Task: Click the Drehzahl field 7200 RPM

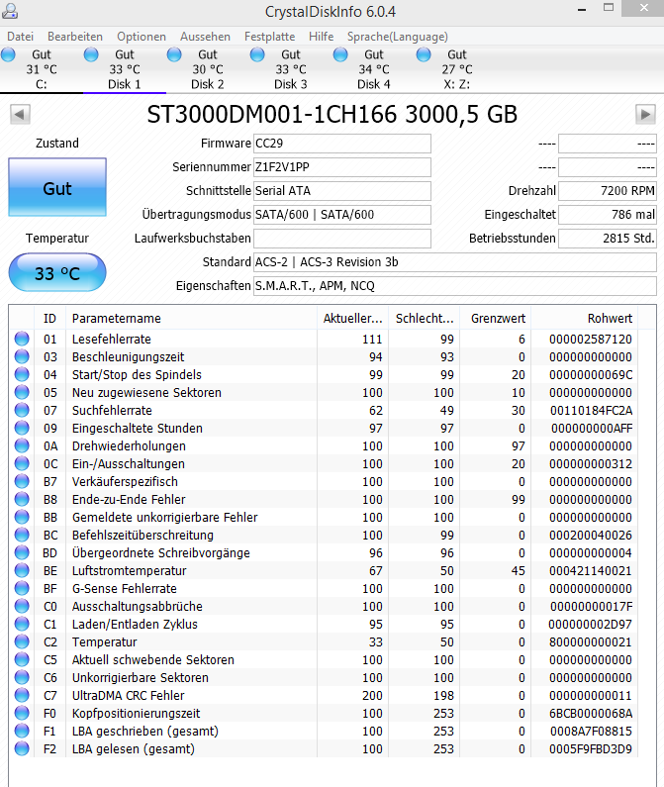Action: [608, 191]
